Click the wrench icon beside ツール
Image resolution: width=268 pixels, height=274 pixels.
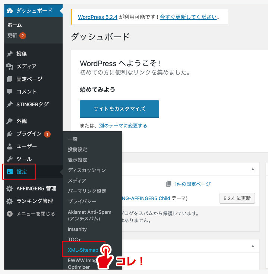point(10,159)
